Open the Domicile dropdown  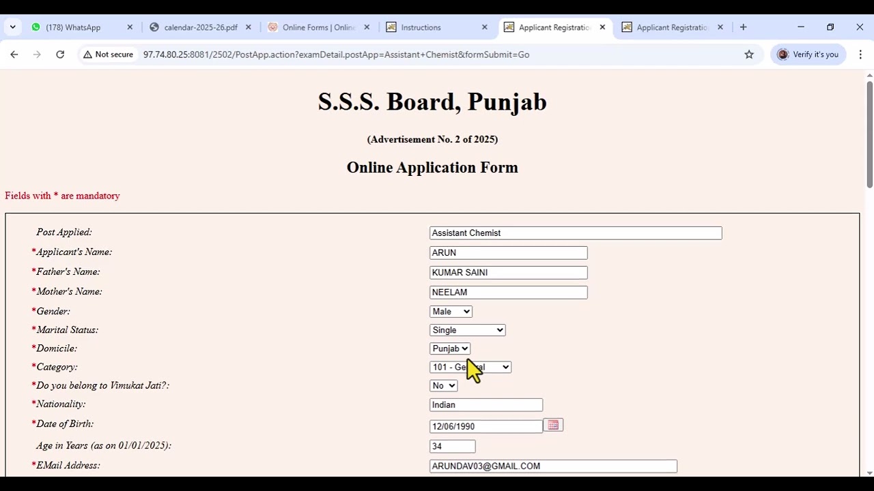coord(450,348)
